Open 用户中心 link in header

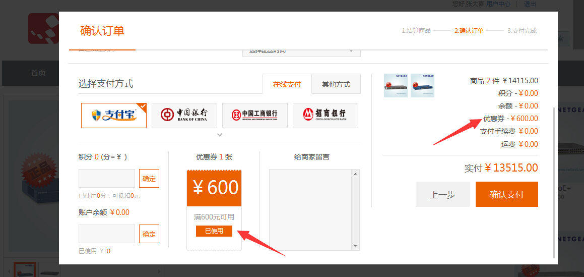coord(498,4)
